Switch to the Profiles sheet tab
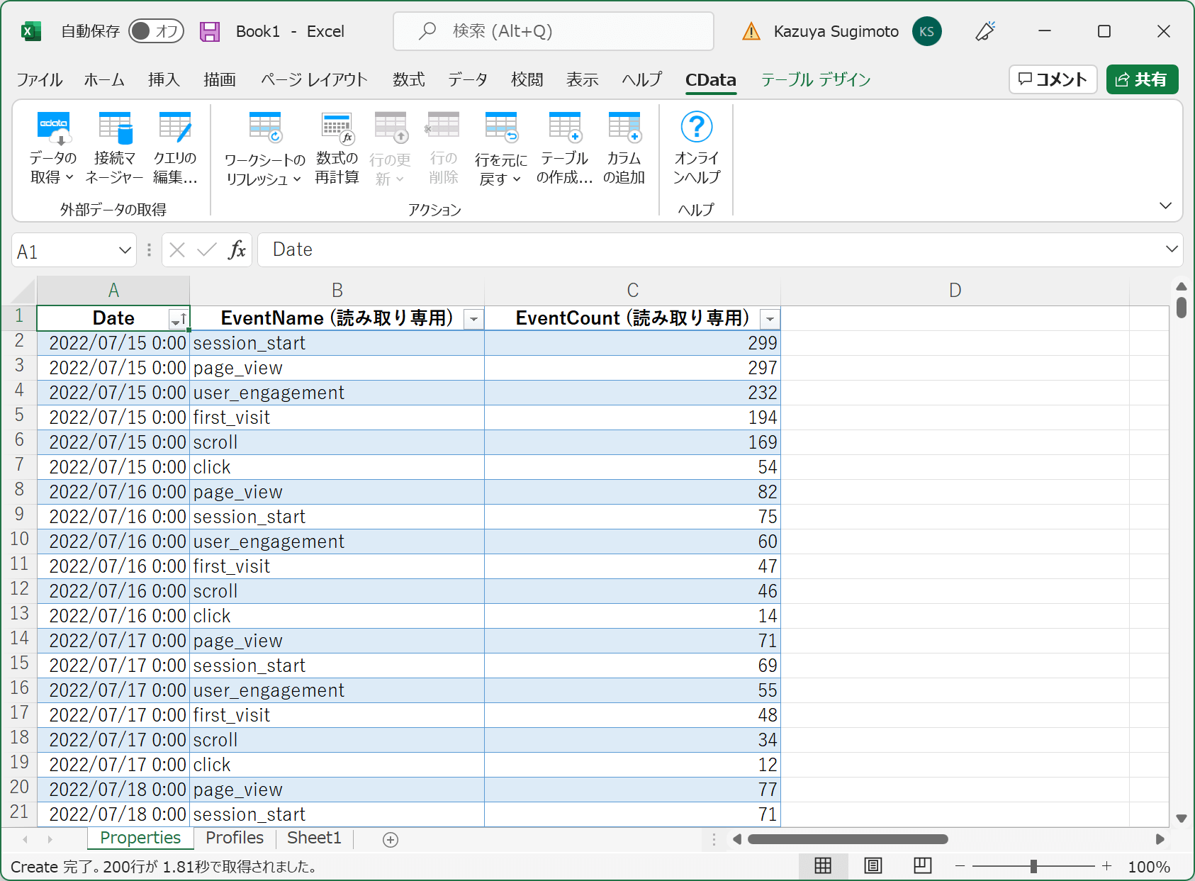Viewport: 1195px width, 881px height. point(234,838)
